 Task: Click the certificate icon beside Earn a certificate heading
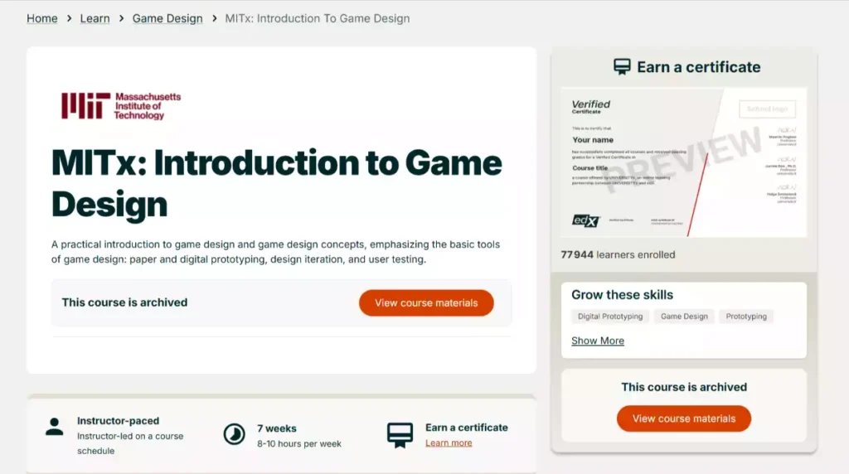point(622,66)
